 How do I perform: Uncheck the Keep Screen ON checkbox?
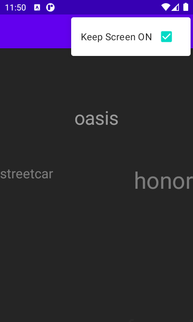tap(166, 37)
